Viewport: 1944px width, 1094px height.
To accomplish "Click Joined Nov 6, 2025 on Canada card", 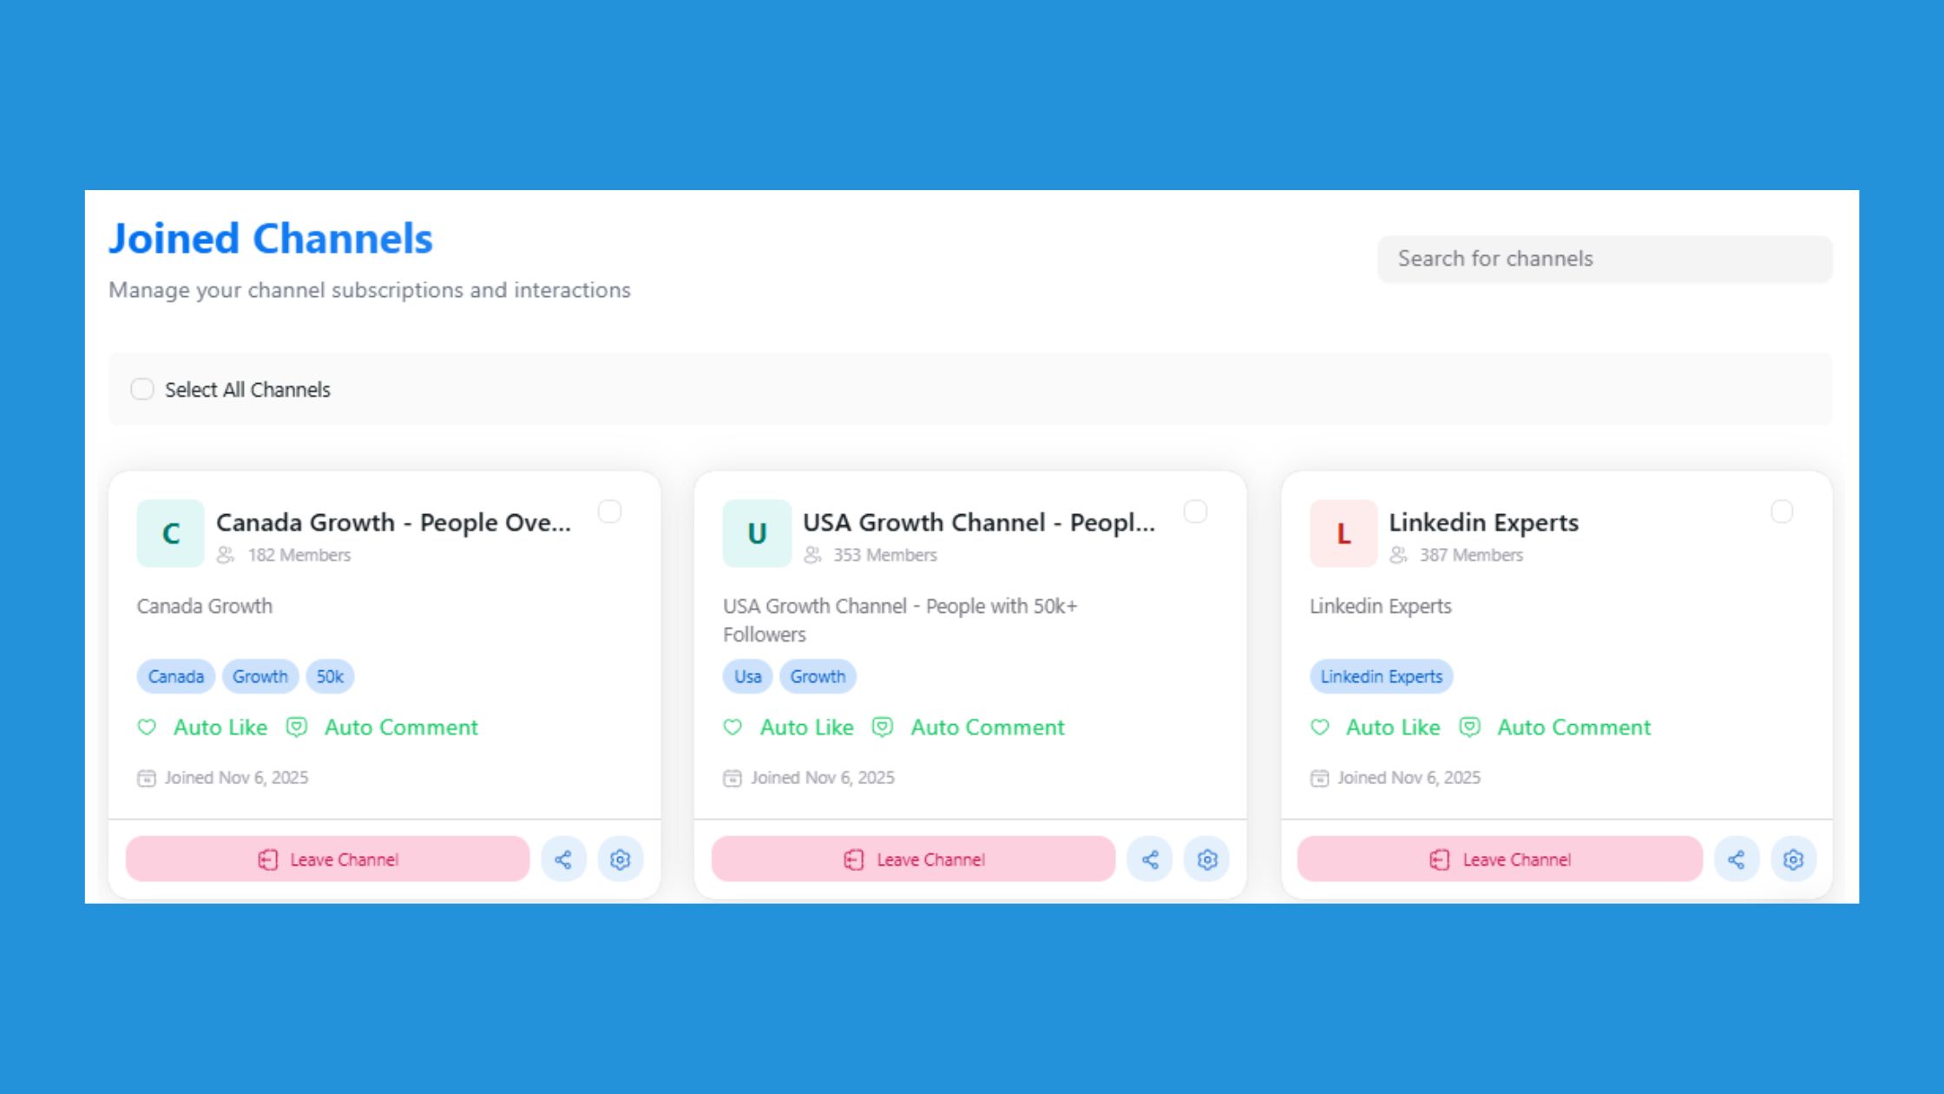I will [x=237, y=778].
